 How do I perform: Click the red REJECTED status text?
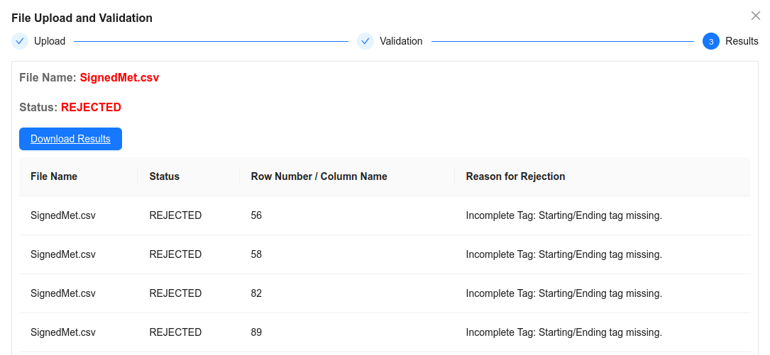tap(91, 108)
